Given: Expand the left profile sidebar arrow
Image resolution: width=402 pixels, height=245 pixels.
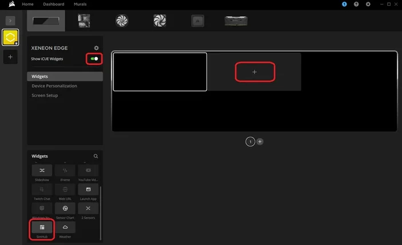Looking at the screenshot, I should tap(10, 21).
